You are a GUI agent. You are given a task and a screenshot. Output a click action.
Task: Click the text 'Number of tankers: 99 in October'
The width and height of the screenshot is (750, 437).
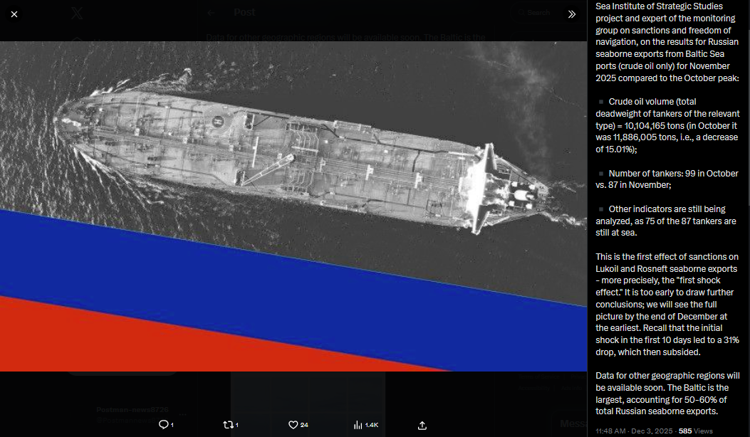point(673,174)
